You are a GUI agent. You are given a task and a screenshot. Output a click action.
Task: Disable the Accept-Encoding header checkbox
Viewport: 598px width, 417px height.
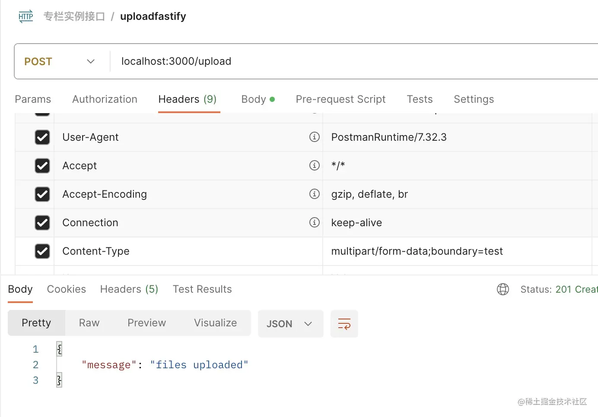(42, 194)
